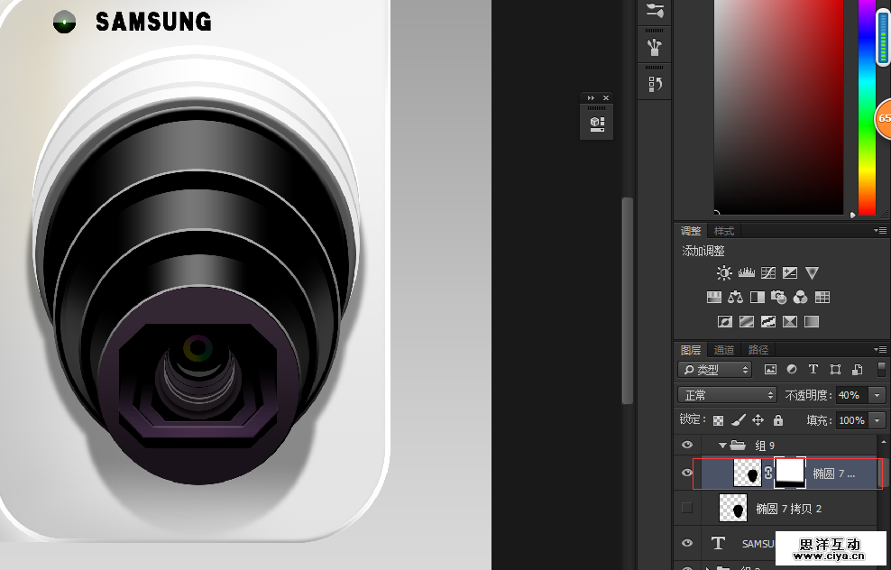Switch to the 通道 tab

[723, 350]
